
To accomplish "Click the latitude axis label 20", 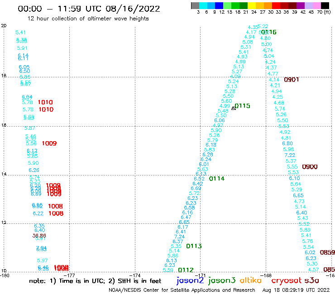I will (x=4, y=26).
